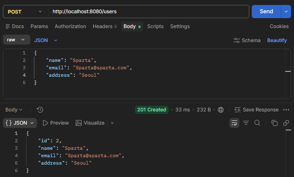Click the request URL input field

(x=149, y=12)
